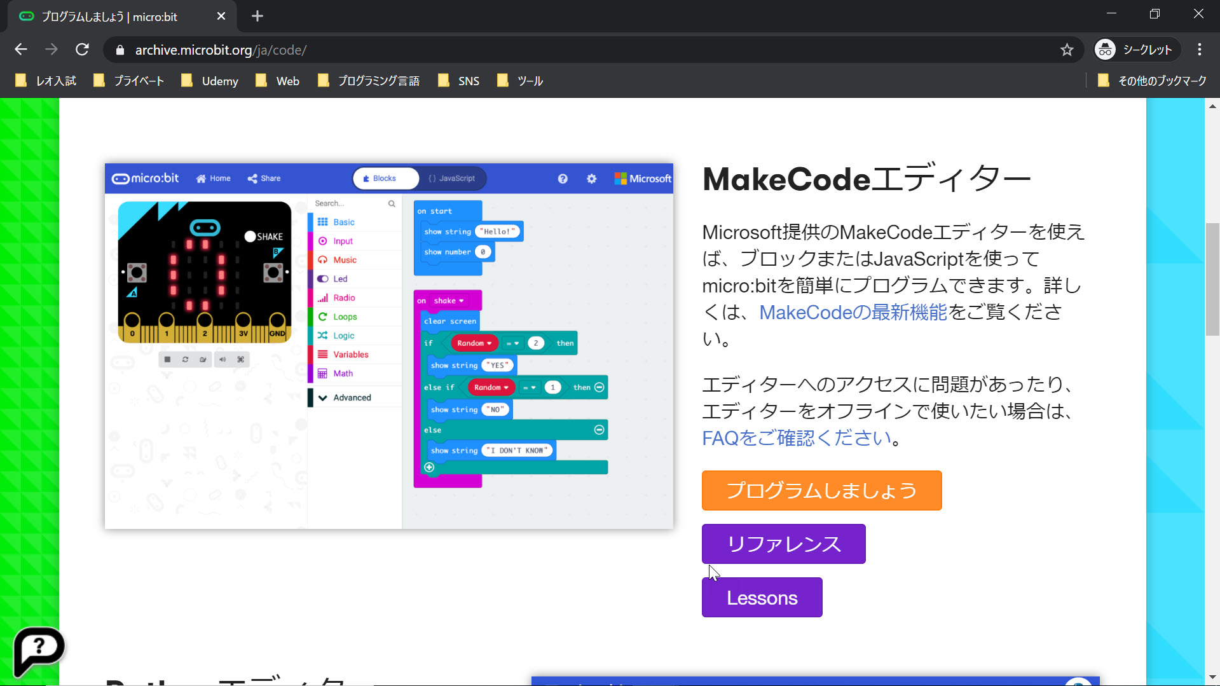Open the プライベート bookmark folder
This screenshot has height=686, width=1220.
pyautogui.click(x=129, y=81)
